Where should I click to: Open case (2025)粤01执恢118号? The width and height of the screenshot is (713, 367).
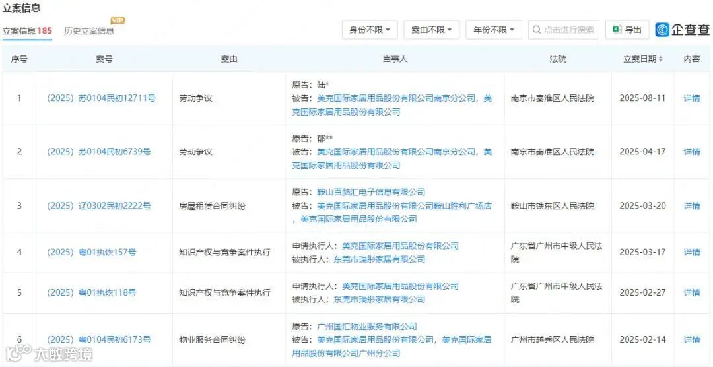point(91,292)
